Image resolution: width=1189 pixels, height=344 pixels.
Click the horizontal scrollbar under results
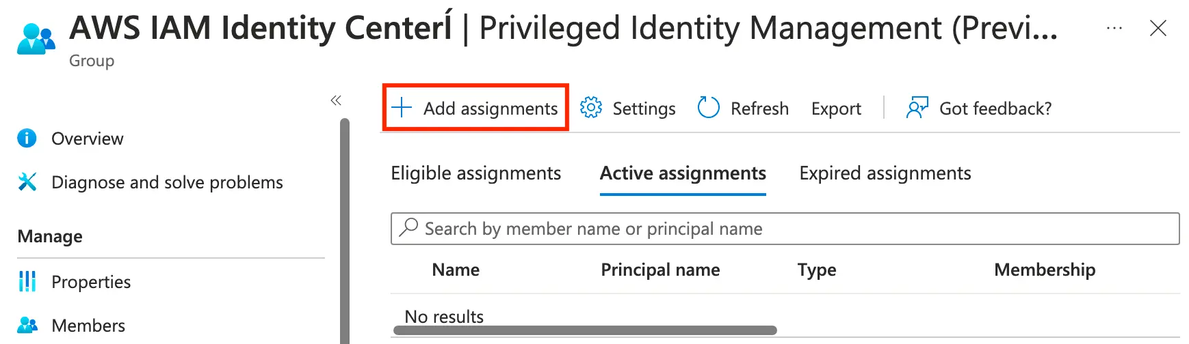click(x=585, y=330)
